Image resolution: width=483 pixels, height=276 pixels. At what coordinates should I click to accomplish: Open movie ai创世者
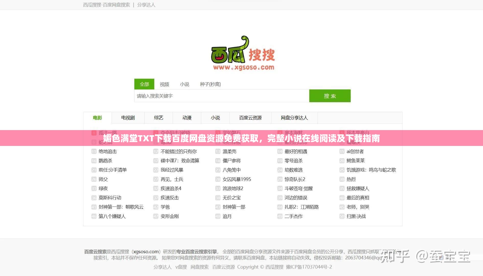point(355,152)
